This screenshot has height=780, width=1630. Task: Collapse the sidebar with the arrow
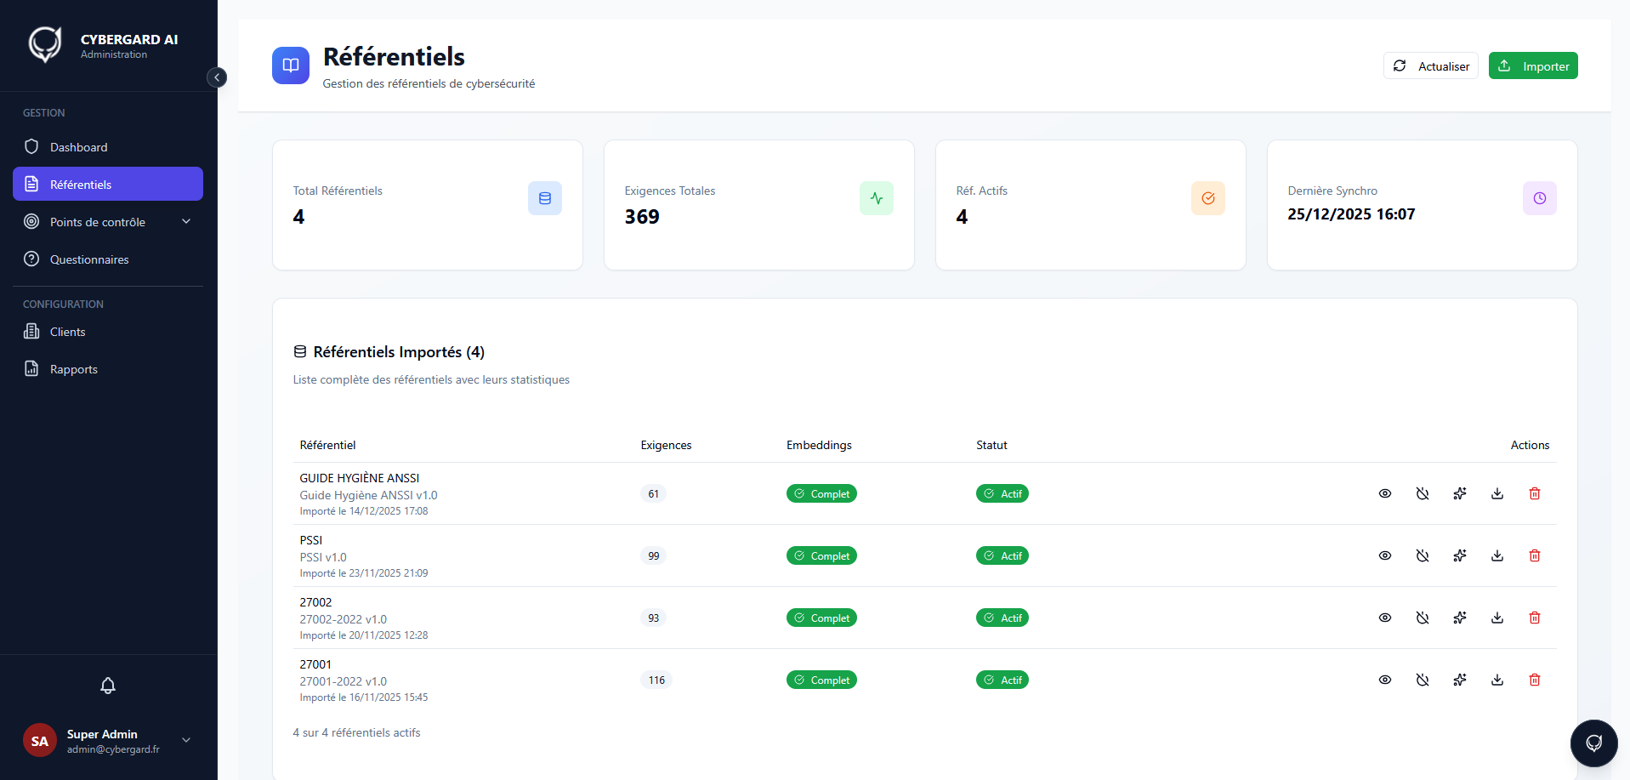point(217,77)
